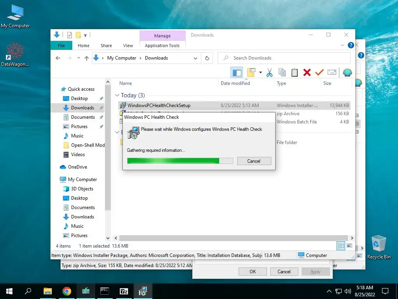
Task: Click the Cut scissors icon
Action: [x=270, y=73]
